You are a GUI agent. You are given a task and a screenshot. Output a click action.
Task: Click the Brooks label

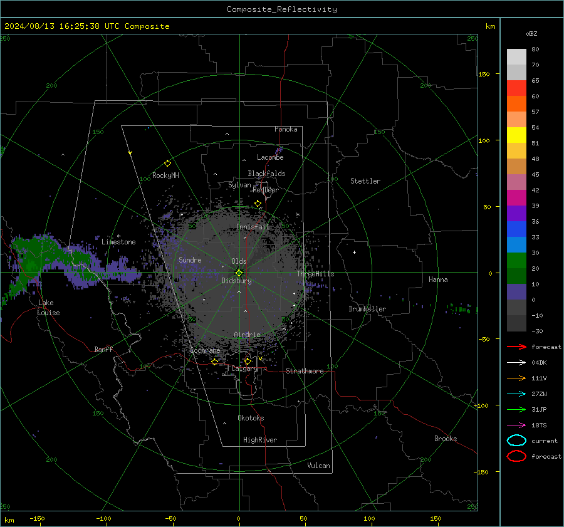(x=446, y=439)
